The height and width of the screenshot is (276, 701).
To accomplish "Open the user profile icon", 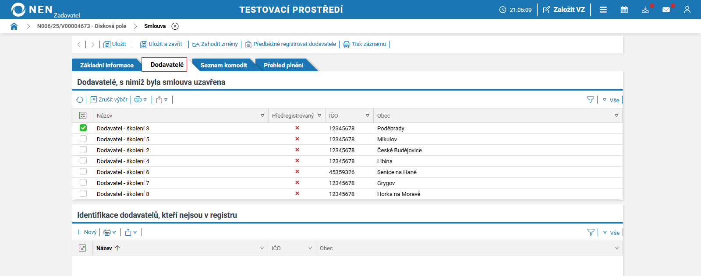I will click(x=687, y=10).
